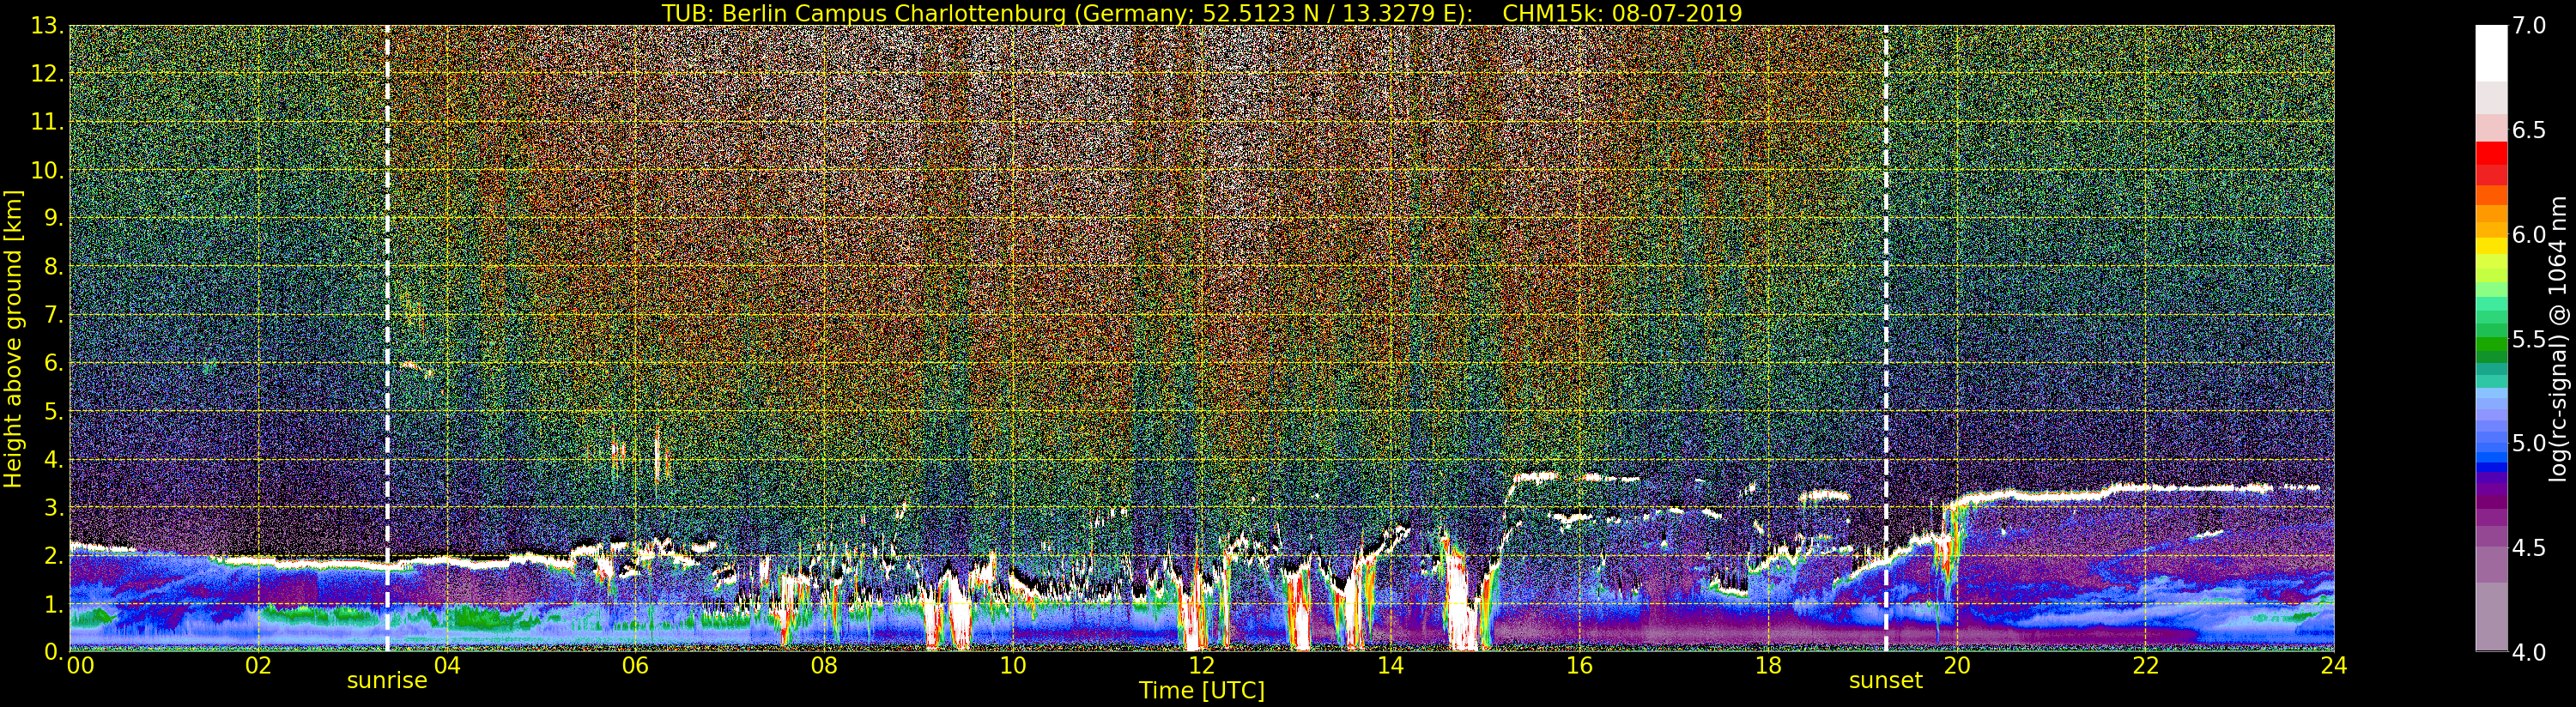Click the 'sunrise' label below the time axis
The image size is (2576, 707).
point(387,681)
